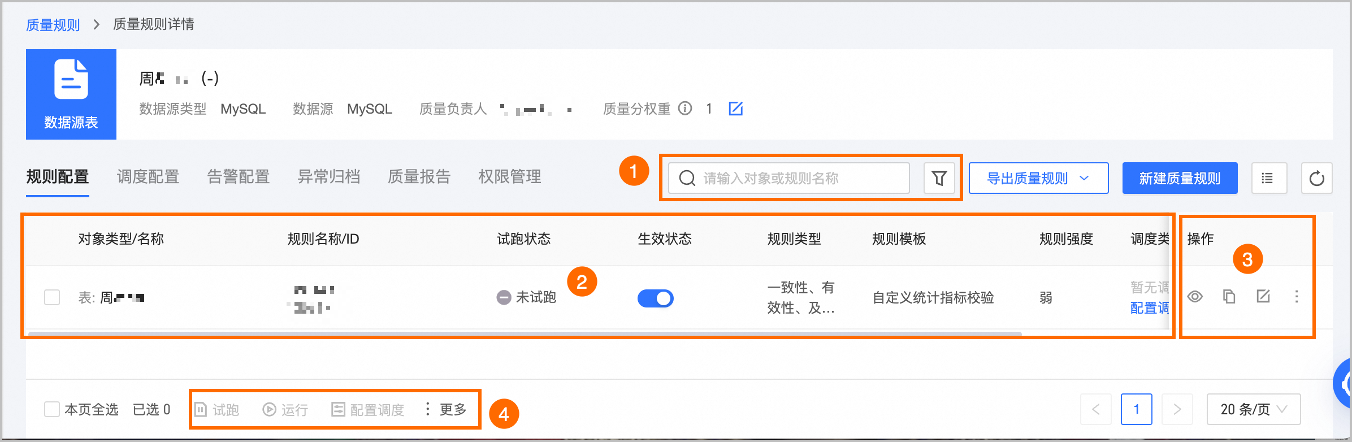
Task: Click the 新建质量规则 button
Action: (x=1180, y=179)
